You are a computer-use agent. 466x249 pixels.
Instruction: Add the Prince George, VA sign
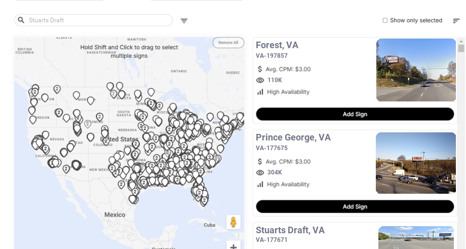[355, 206]
